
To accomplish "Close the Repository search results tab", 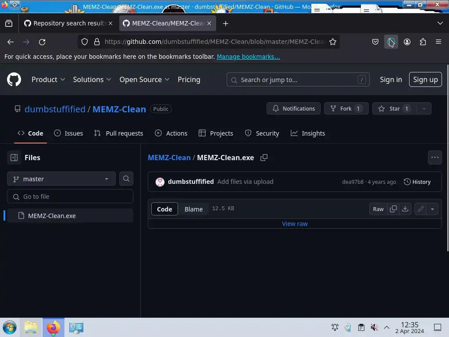I will point(110,24).
